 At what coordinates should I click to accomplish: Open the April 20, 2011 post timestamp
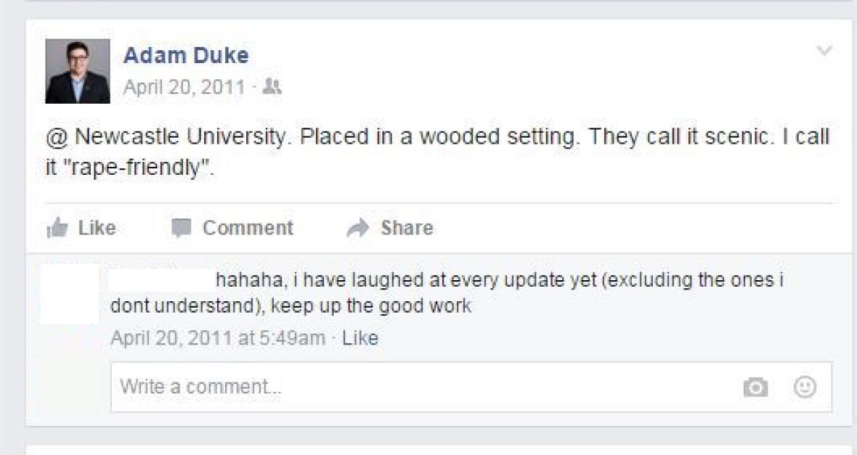coord(184,87)
